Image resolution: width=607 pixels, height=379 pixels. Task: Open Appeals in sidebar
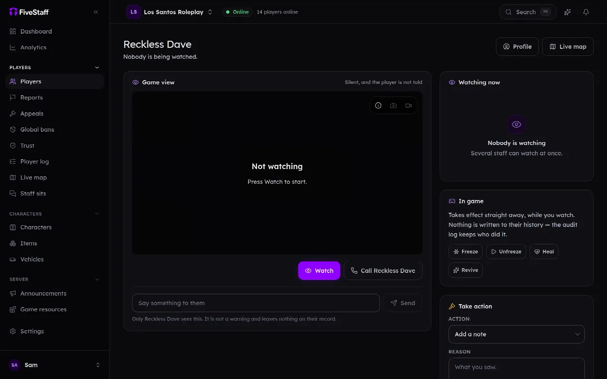coord(55,114)
